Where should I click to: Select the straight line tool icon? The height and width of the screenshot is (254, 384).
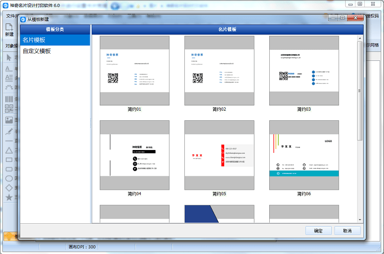tap(9, 141)
